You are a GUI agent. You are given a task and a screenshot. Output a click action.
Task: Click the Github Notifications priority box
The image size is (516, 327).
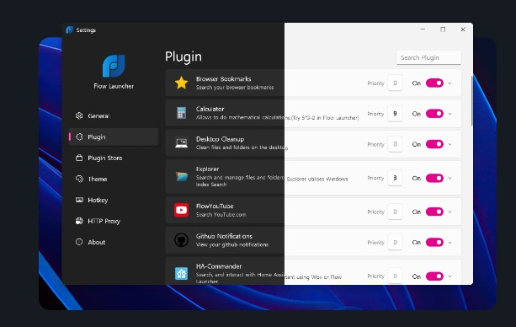pos(395,242)
